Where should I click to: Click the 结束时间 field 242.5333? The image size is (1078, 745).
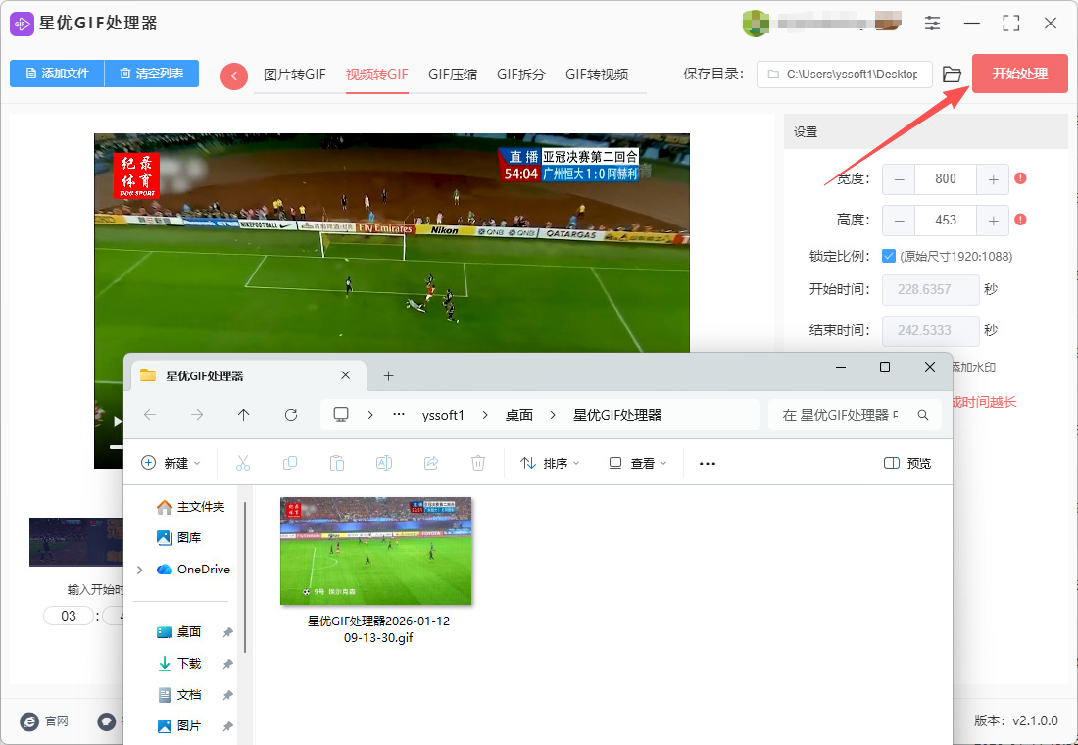[x=931, y=331]
